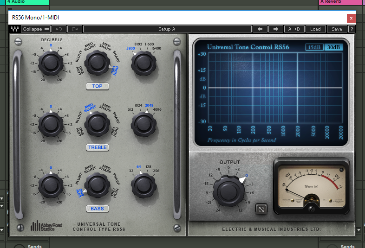Select +12 on the OUTPUT dial
Image resolution: width=365 pixels, height=248 pixels.
click(x=239, y=210)
